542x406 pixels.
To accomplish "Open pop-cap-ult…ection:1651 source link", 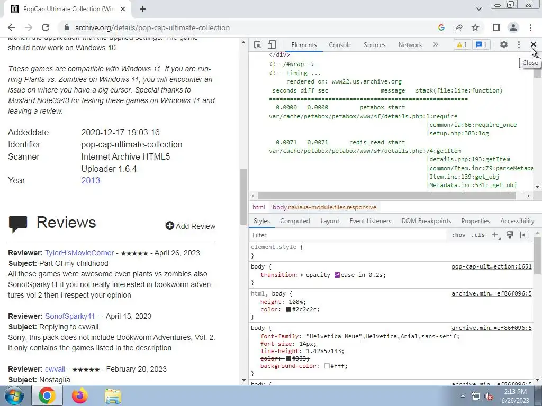I will 492,266.
